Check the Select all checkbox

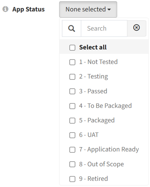72,48
